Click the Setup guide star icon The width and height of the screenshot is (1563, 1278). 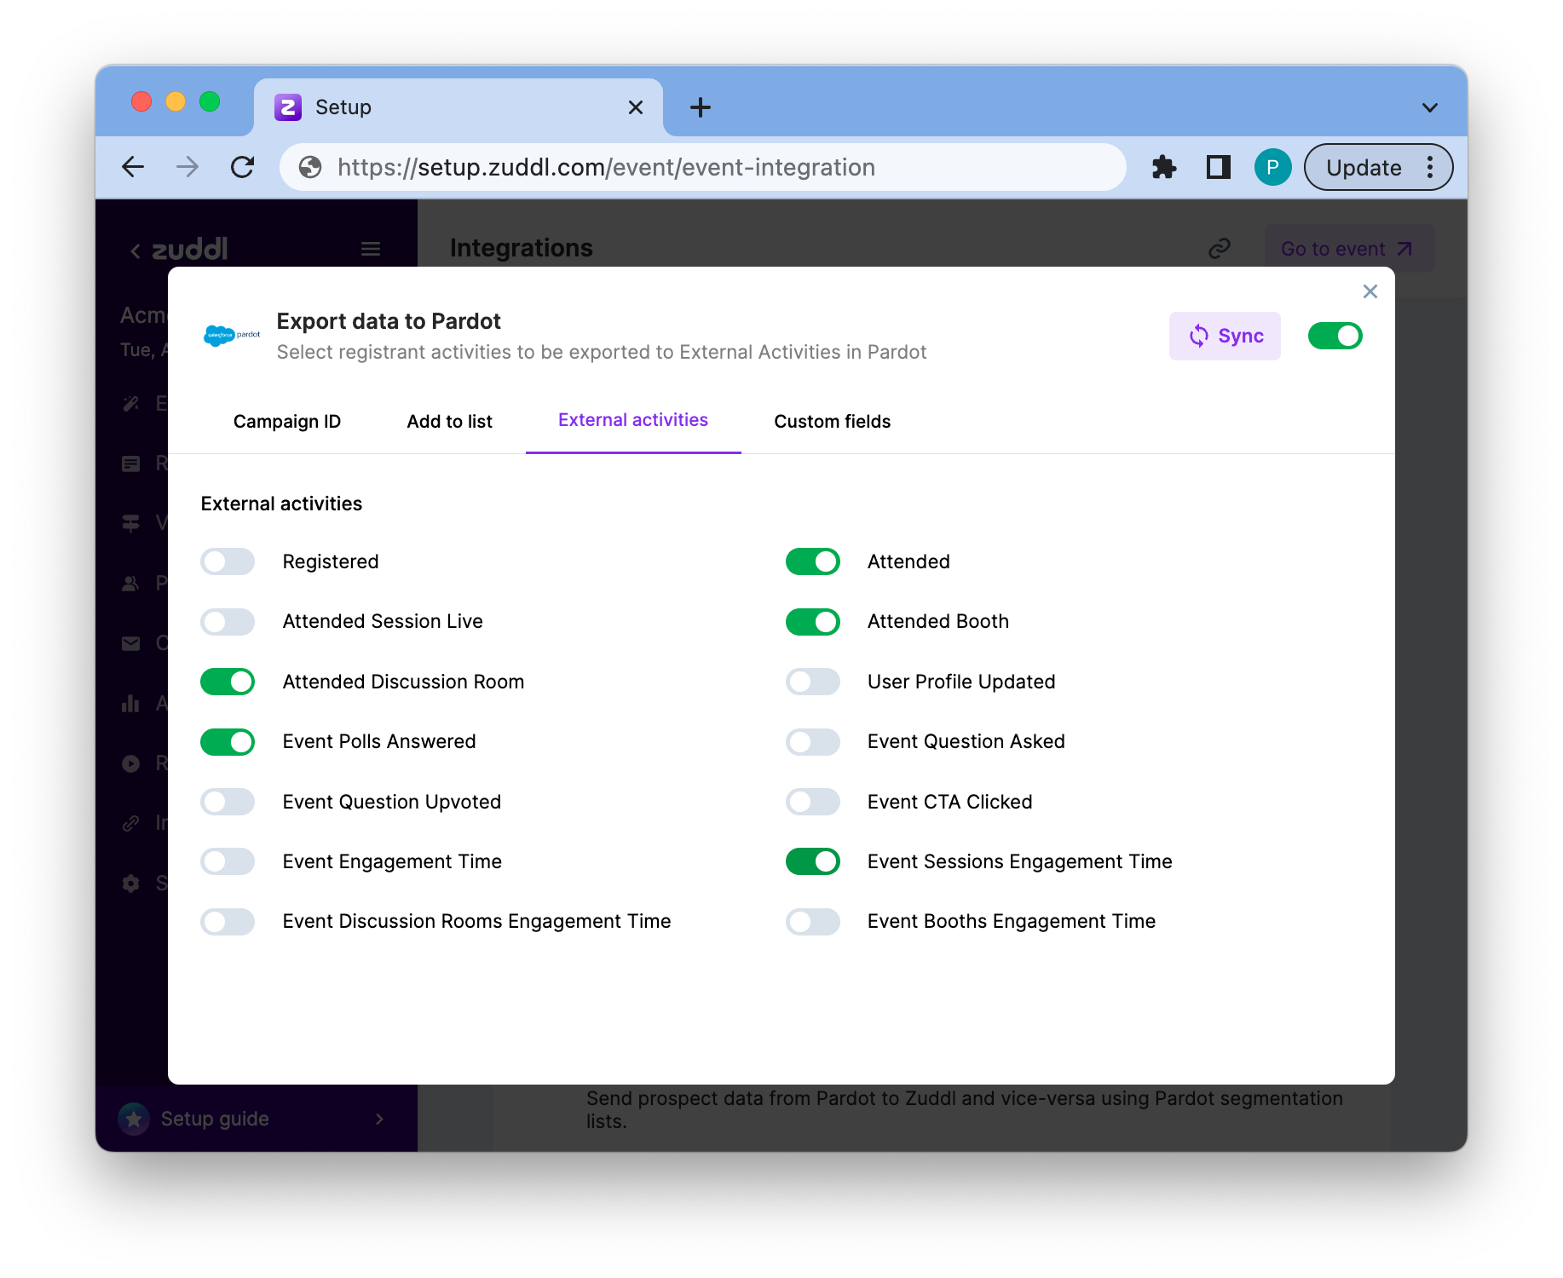click(x=134, y=1119)
